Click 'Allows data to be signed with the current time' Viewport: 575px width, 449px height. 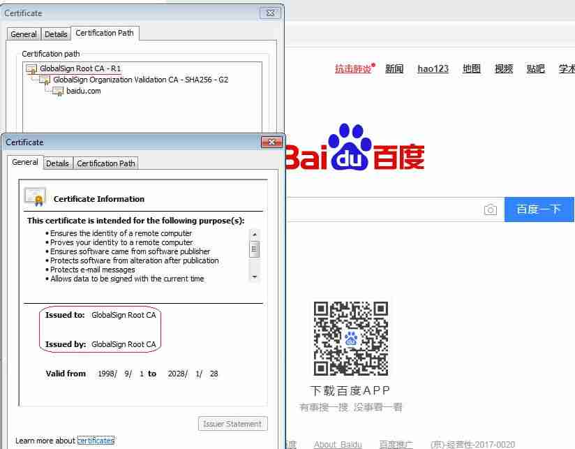pos(127,279)
